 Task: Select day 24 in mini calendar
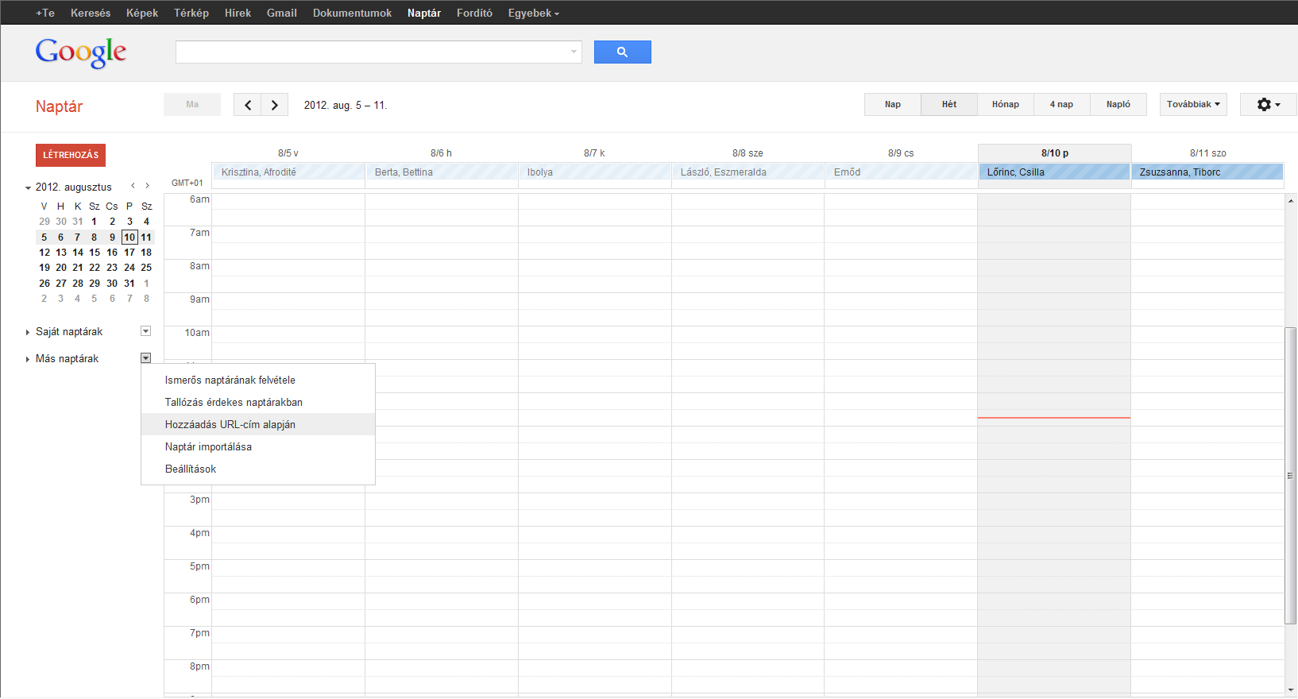(129, 268)
